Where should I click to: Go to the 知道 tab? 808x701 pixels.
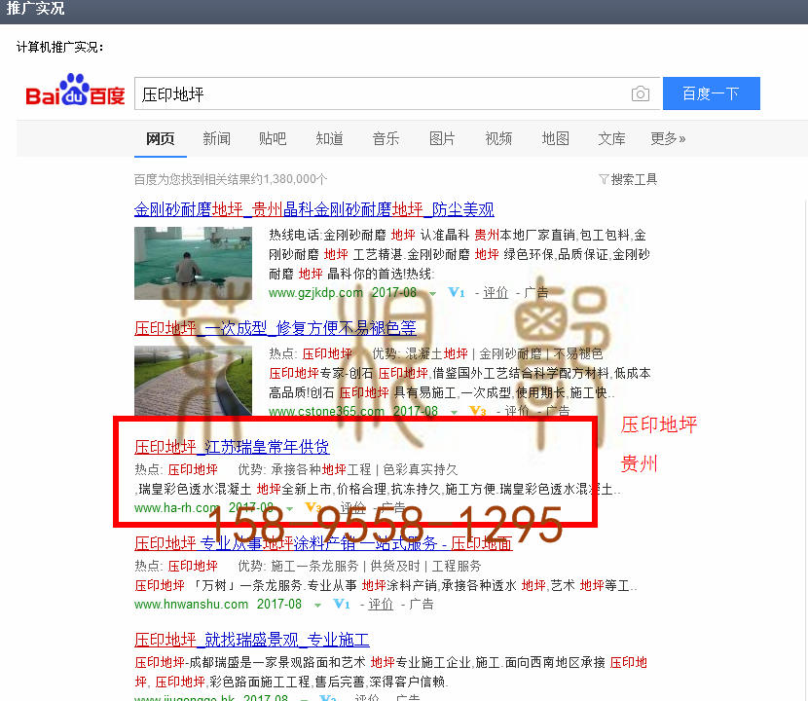point(329,138)
